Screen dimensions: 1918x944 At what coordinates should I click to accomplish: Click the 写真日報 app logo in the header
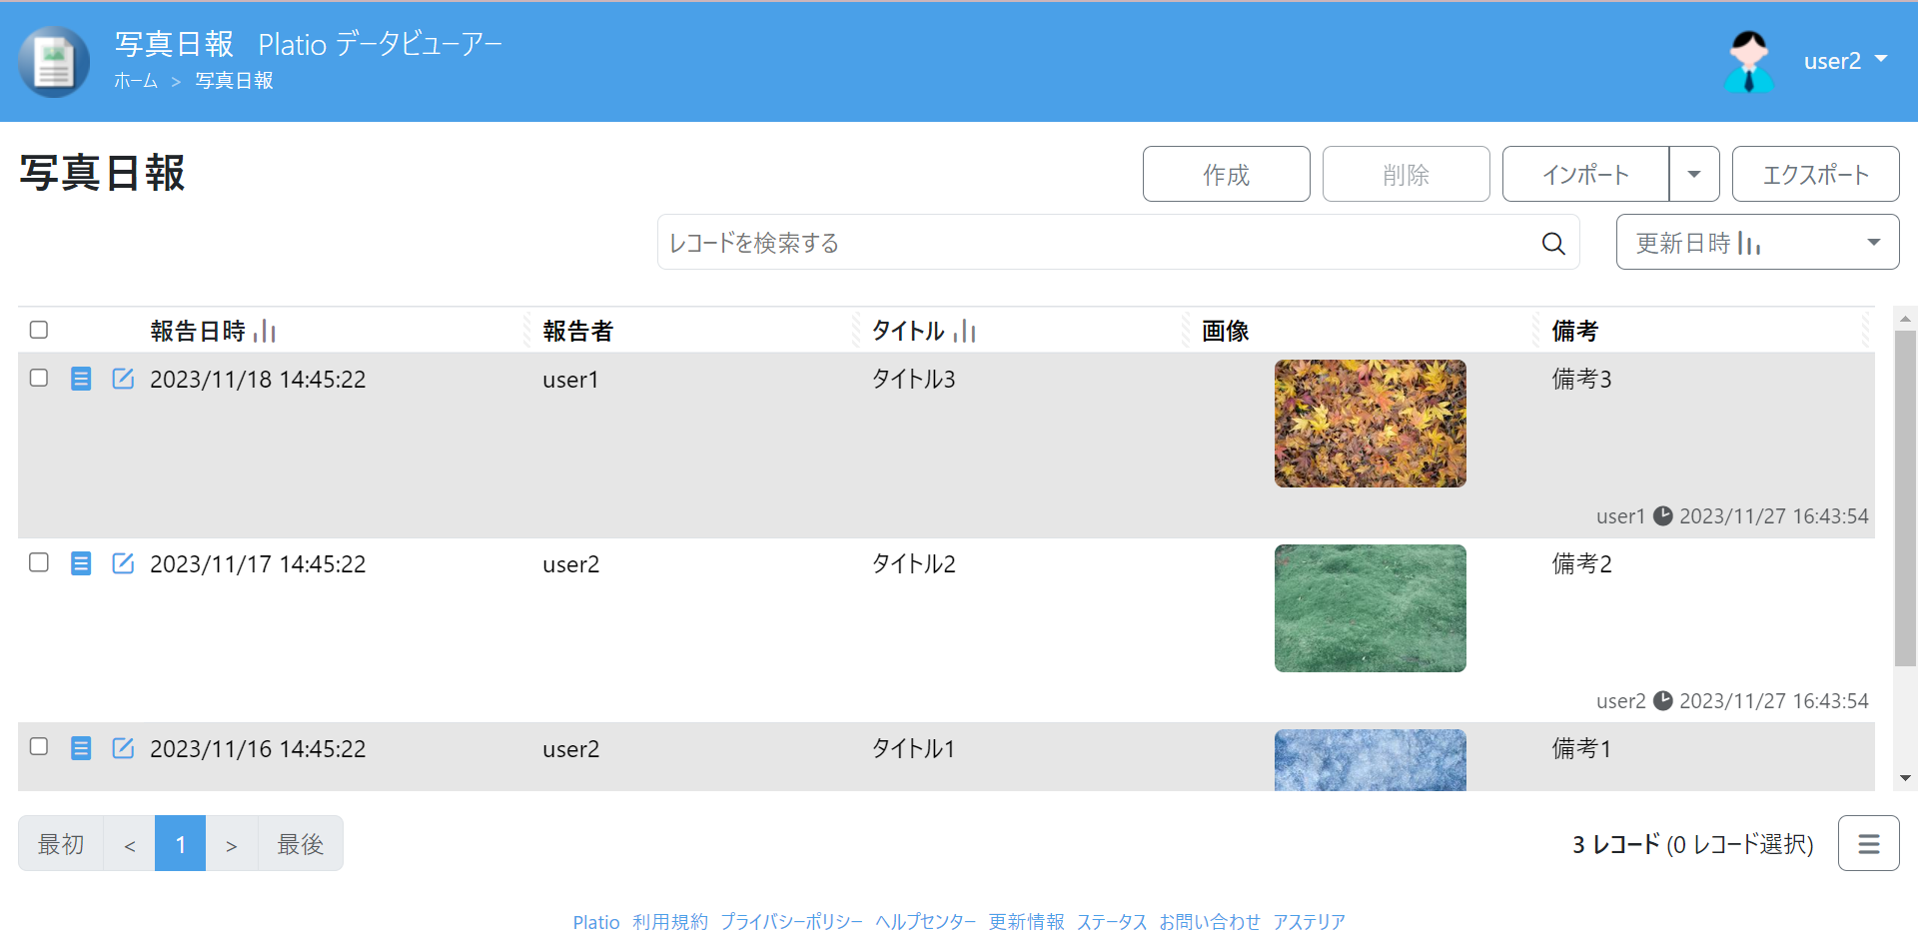point(53,61)
